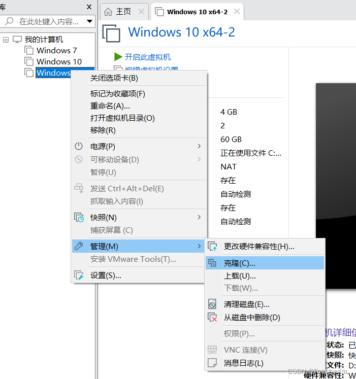356x379 pixels.
Task: Click the hardware compatibility upgrade icon
Action: pyautogui.click(x=212, y=246)
